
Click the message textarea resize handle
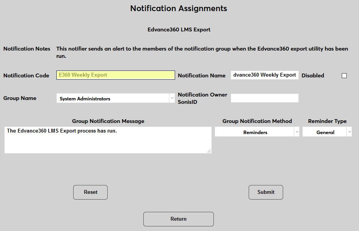pyautogui.click(x=209, y=151)
